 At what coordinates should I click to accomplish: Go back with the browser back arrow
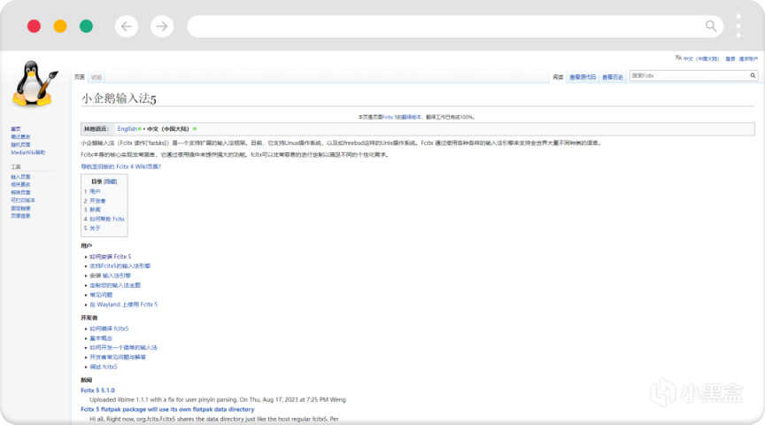click(x=127, y=27)
